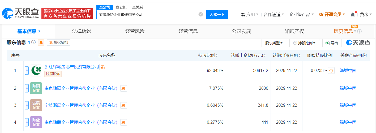This screenshot has height=133, width=376.
Task: Open equity structure icon for 浙江绿城房地产投资有限公司
Action: click(103, 67)
